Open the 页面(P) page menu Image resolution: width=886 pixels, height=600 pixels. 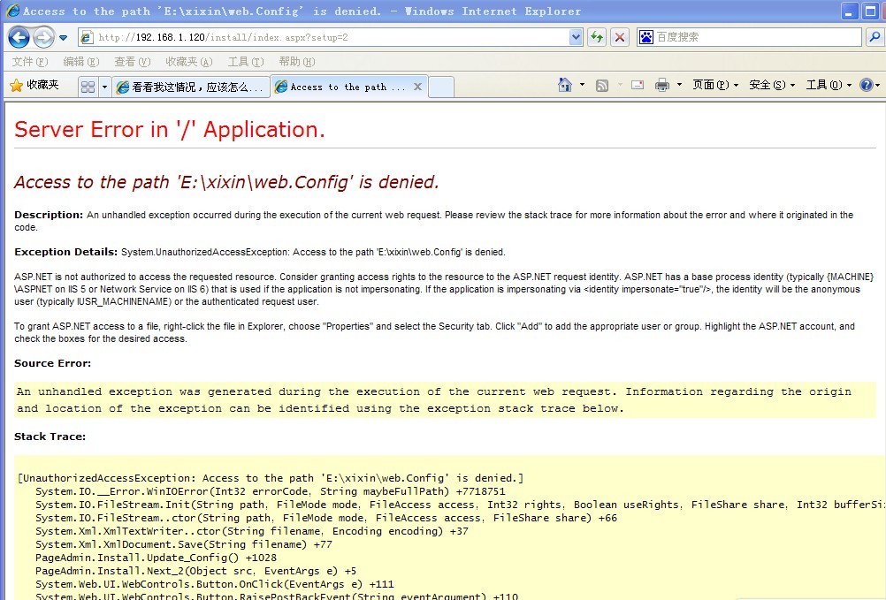[710, 85]
